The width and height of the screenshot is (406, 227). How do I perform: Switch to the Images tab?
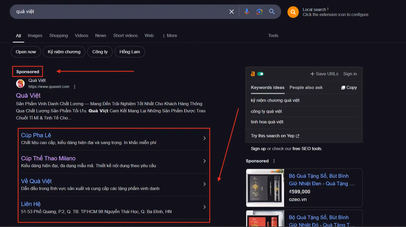[x=35, y=36]
